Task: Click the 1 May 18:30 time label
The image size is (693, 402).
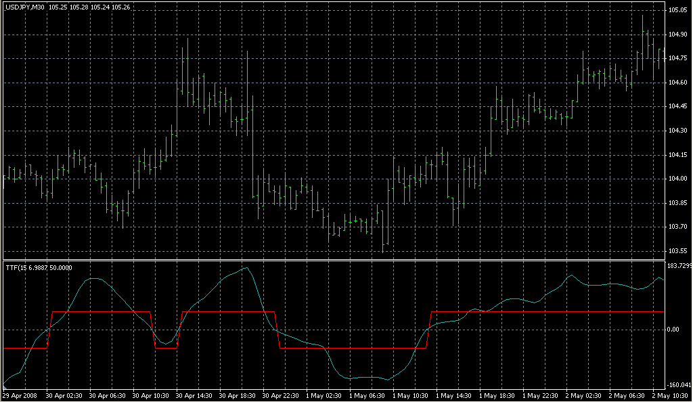Action: 497,395
